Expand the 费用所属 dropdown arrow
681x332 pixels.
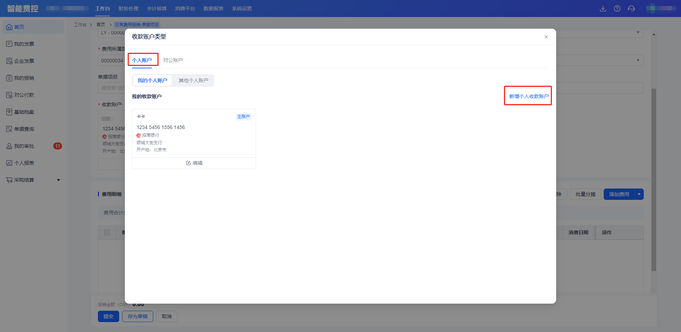pos(638,60)
